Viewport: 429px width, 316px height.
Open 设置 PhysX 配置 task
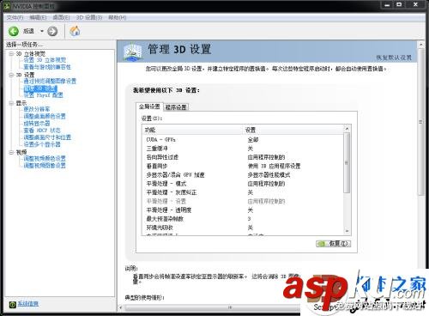[x=43, y=95]
